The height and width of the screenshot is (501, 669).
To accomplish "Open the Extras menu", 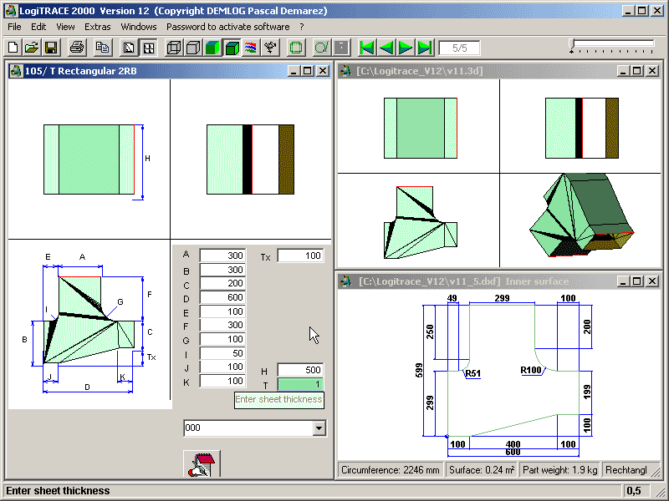I will (97, 27).
